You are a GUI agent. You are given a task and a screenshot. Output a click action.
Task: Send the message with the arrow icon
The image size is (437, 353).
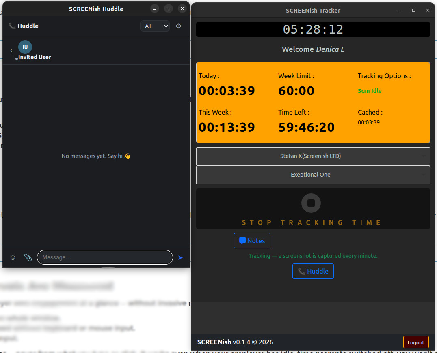point(180,258)
